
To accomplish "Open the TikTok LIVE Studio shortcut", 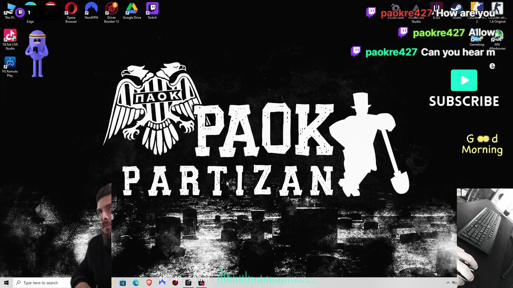I will 10,40.
